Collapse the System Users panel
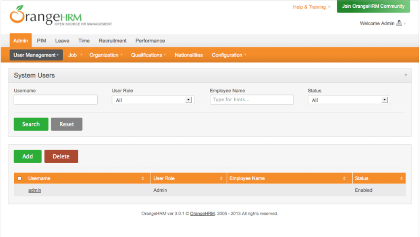 point(406,75)
